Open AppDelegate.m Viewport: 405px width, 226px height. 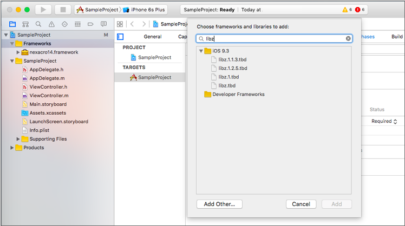coord(43,78)
